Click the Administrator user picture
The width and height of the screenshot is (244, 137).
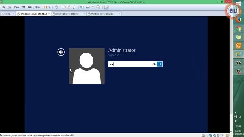coord(87,66)
